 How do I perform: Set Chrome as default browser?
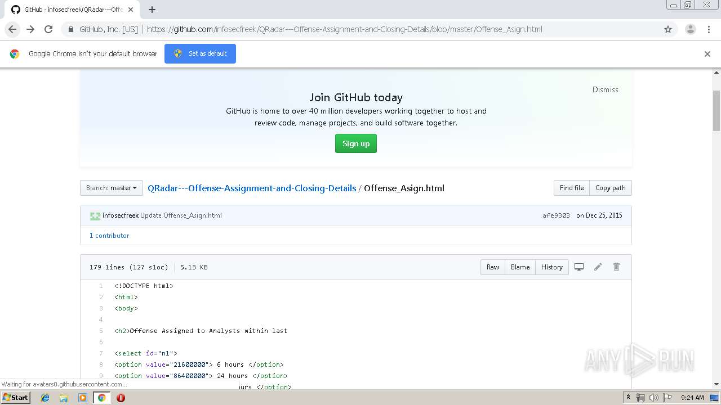(200, 53)
